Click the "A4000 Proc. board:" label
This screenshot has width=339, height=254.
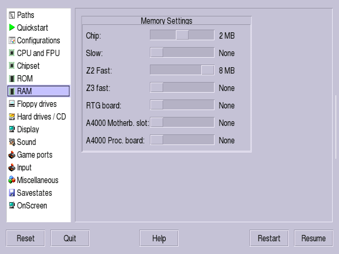point(115,141)
